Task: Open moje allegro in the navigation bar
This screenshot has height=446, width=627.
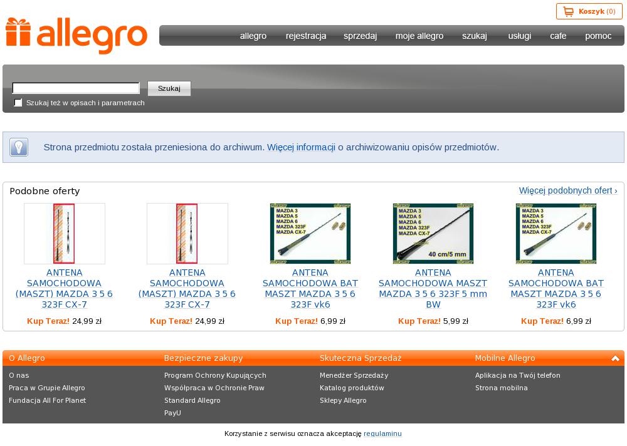Action: 419,36
